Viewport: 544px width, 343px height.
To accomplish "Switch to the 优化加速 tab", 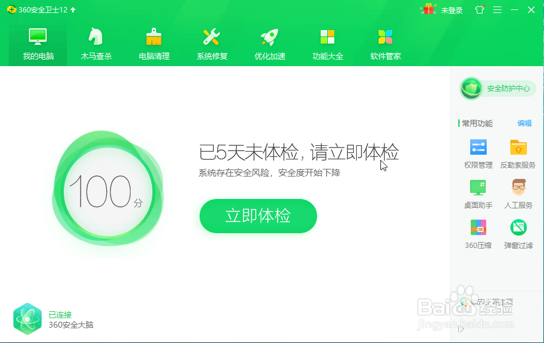I will tap(269, 41).
